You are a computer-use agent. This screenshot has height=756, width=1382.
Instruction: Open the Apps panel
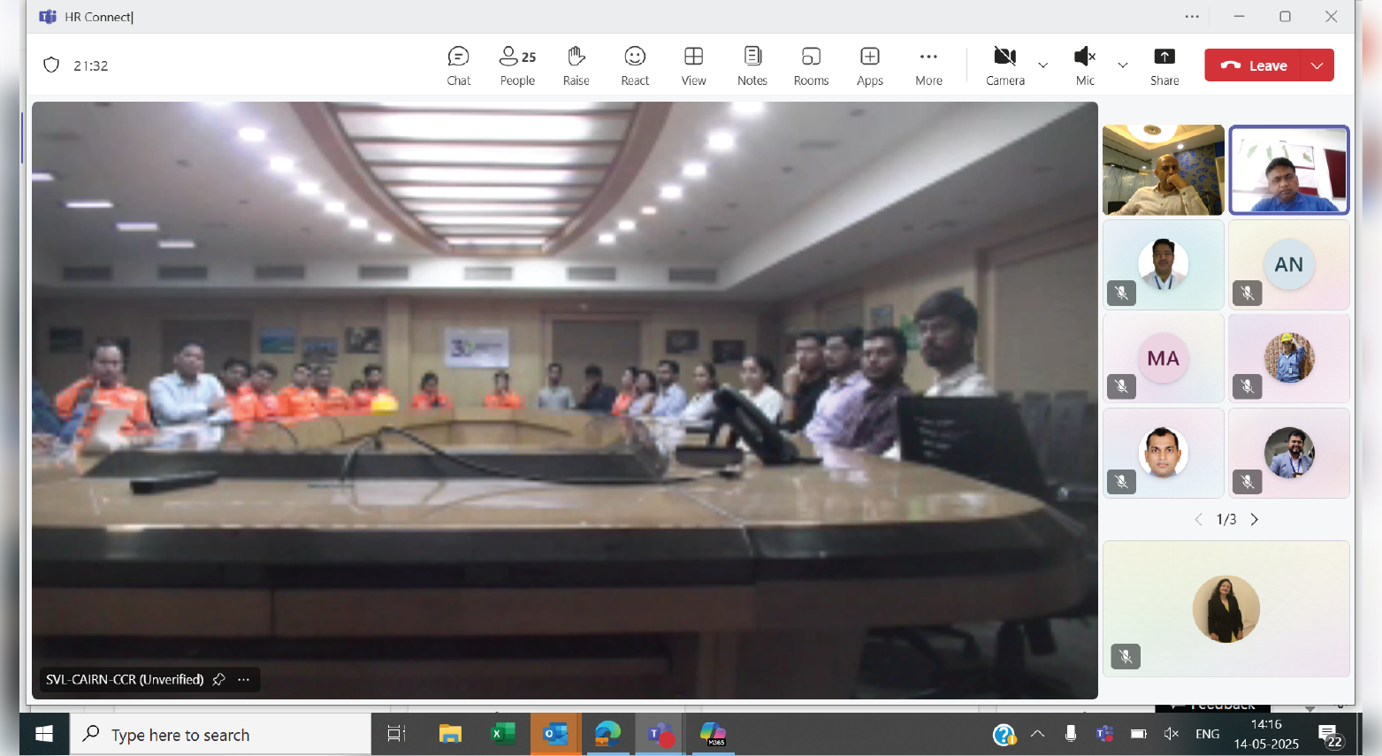pos(870,66)
